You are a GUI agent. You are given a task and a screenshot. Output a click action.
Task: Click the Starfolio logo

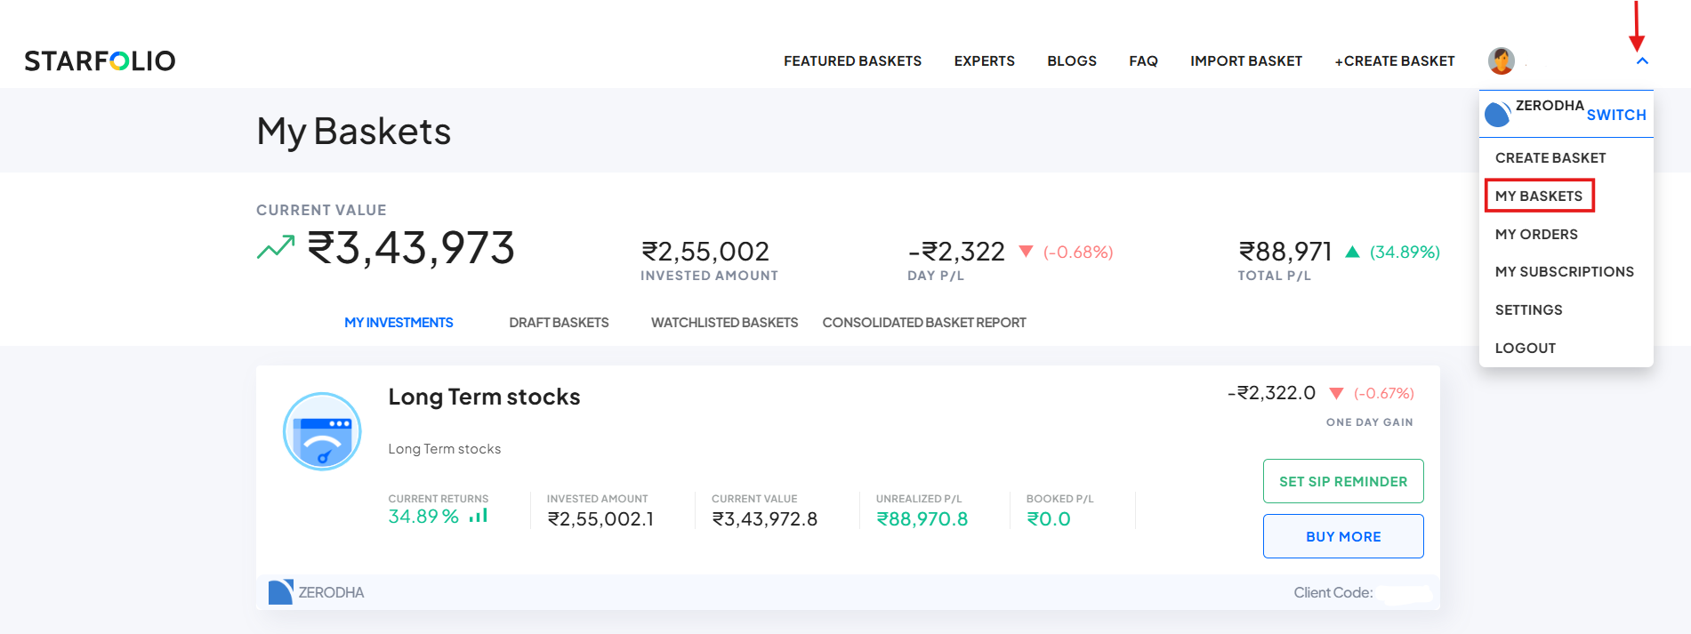[100, 60]
